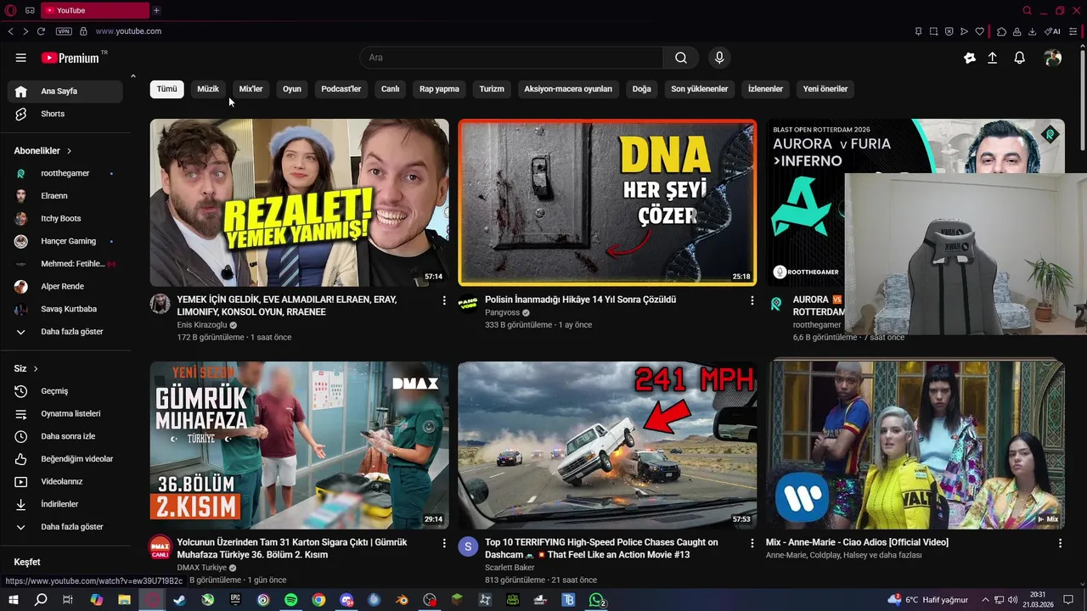
Task: Select the Canlı filter chip
Action: click(391, 89)
